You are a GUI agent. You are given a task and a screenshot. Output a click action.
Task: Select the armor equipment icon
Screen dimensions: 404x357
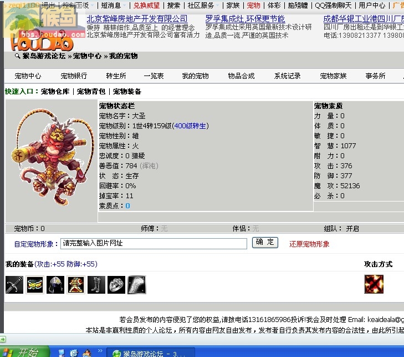(76, 285)
